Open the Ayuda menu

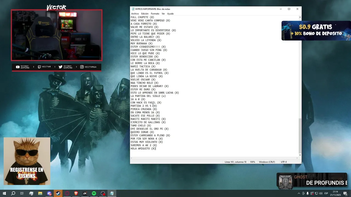pyautogui.click(x=170, y=14)
